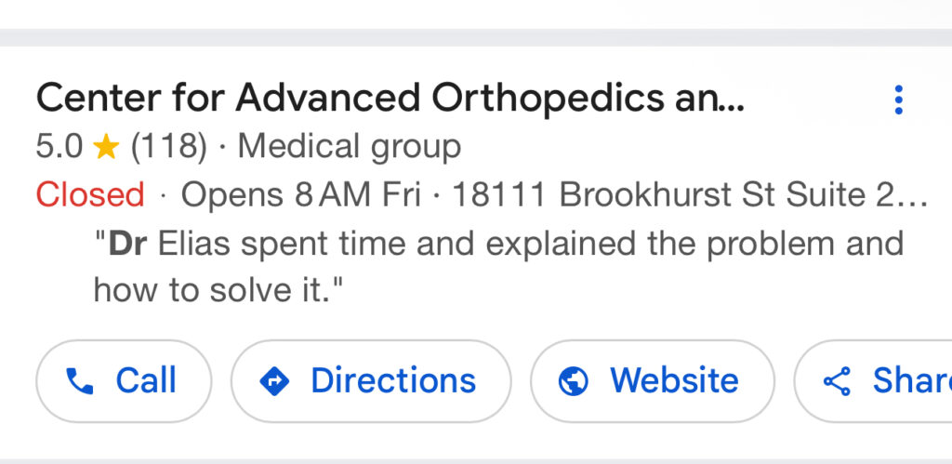Screen dimensions: 952x464
Task: Open the three-dot more options menu
Action: pos(898,99)
